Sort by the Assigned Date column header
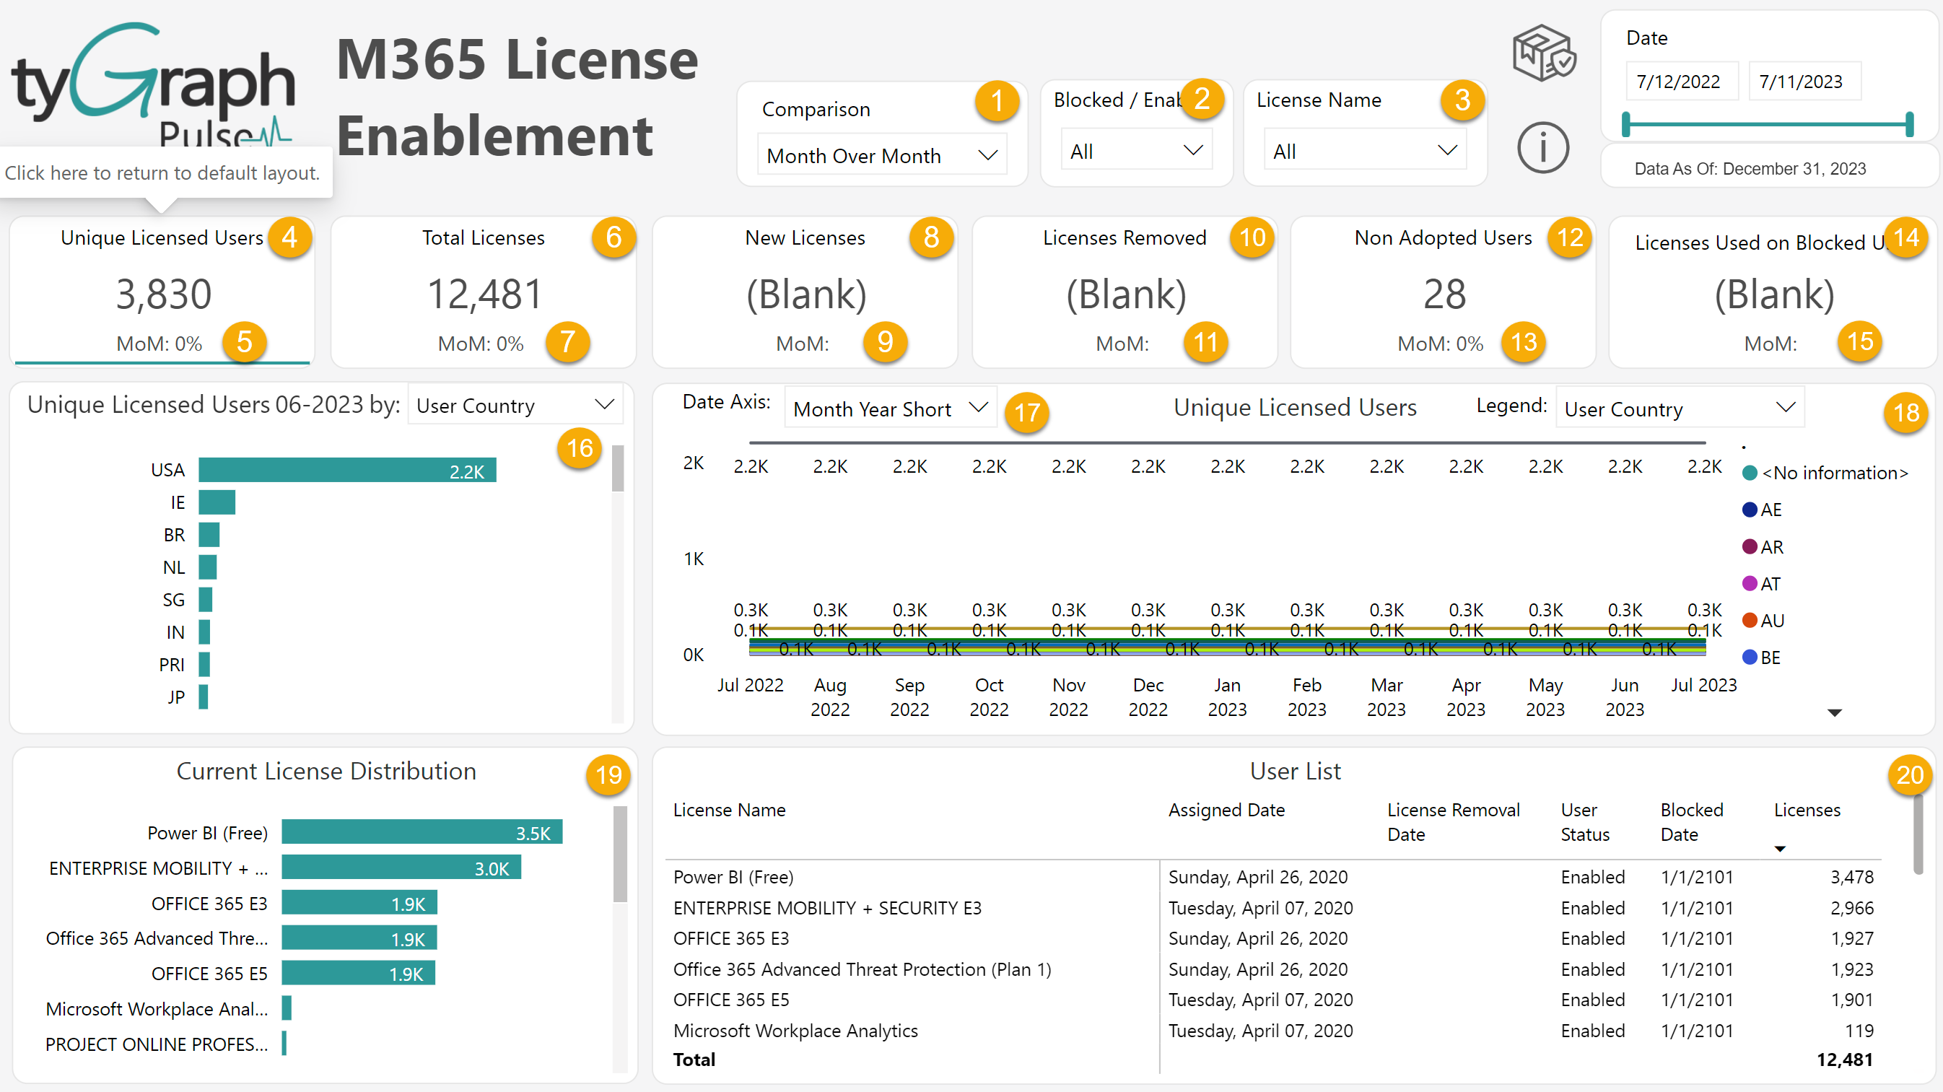1943x1092 pixels. 1226,810
